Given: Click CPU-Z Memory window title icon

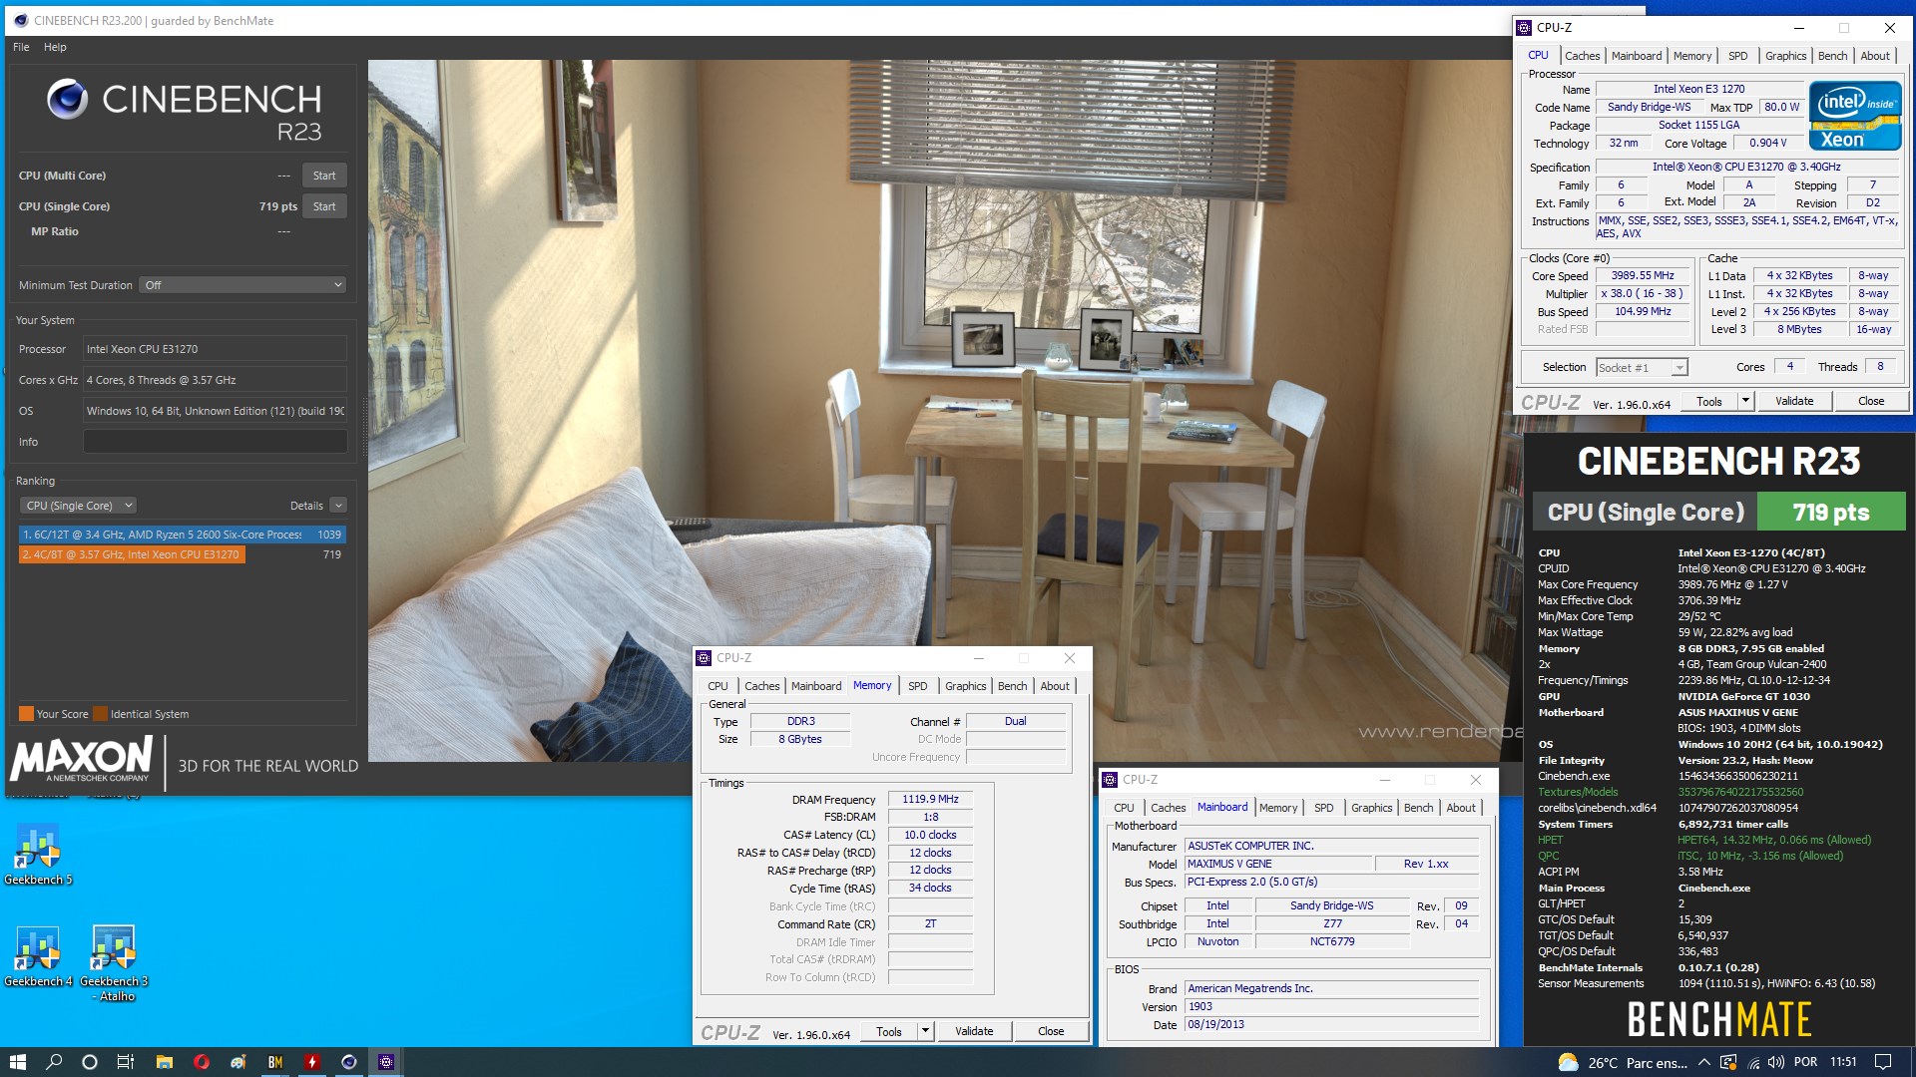Looking at the screenshot, I should click(x=704, y=658).
